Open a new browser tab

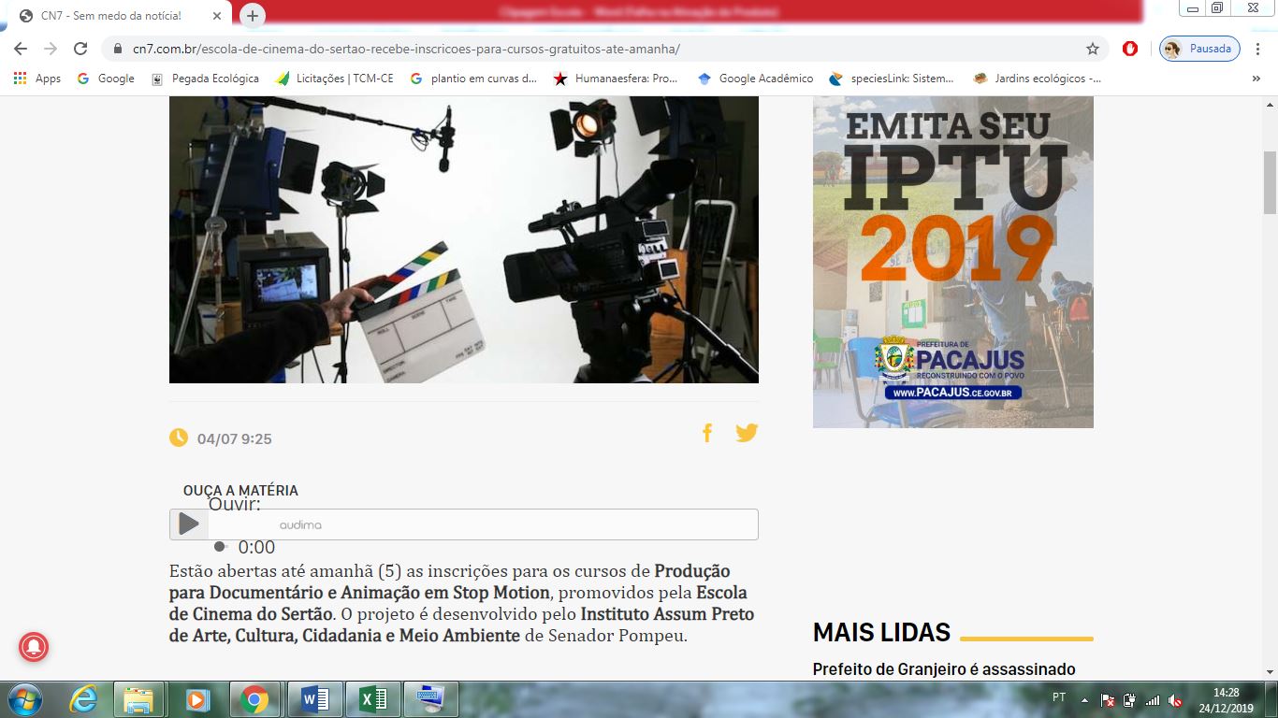tap(253, 16)
